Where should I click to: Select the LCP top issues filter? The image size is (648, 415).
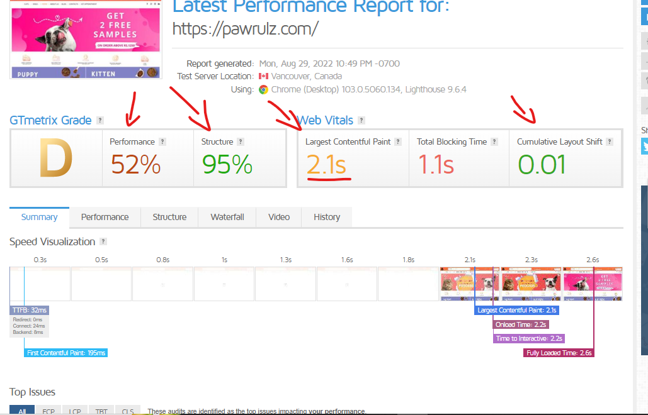[75, 411]
